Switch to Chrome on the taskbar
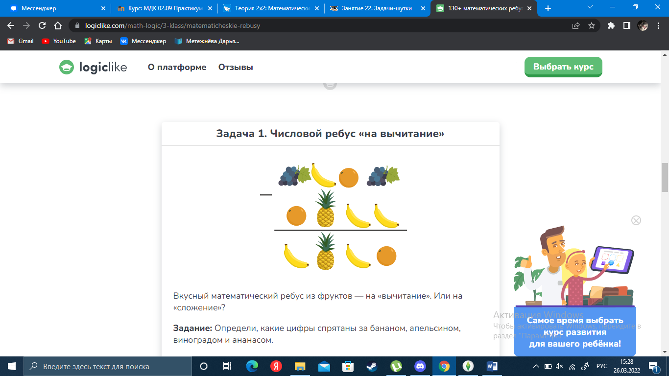 click(444, 366)
